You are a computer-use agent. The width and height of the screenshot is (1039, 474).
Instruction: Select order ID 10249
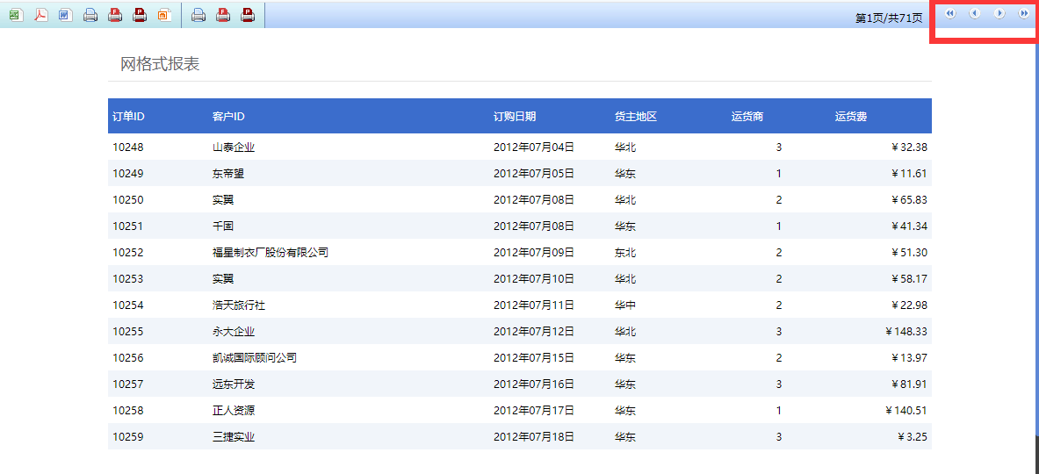tap(128, 174)
